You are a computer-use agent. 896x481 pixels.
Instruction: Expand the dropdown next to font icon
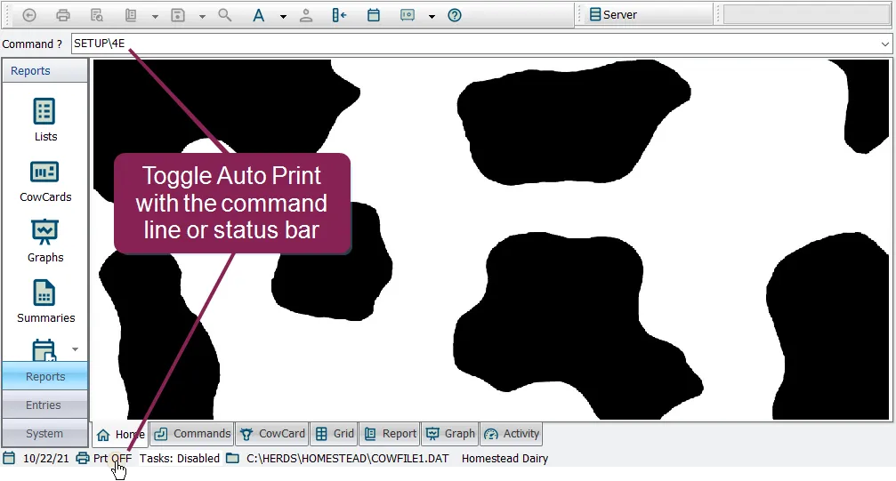pyautogui.click(x=283, y=17)
